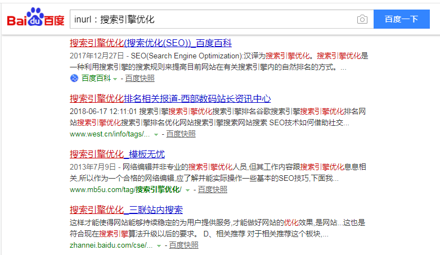Expand the dropdown arrow beside 百度百科 source
Image resolution: width=440 pixels, height=255 pixels.
point(115,79)
